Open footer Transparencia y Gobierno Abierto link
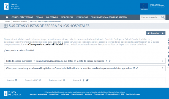The height and width of the screenshot is (99, 169). (x=106, y=94)
